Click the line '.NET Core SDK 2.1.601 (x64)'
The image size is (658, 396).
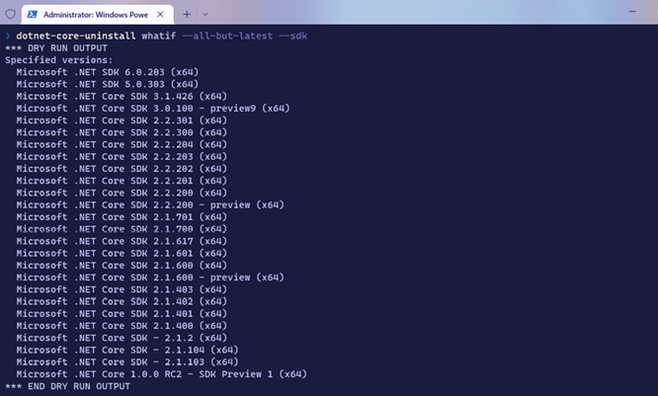tap(122, 254)
